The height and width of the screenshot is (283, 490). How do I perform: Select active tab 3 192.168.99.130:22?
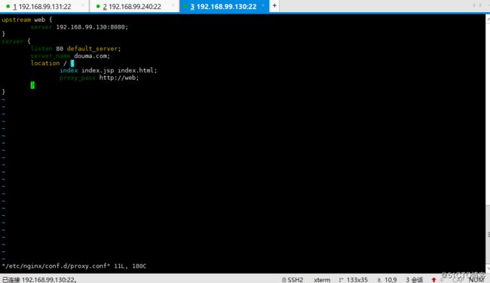(223, 6)
